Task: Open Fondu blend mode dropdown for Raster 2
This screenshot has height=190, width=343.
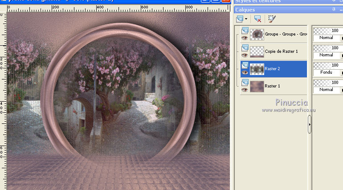Action: [328, 72]
